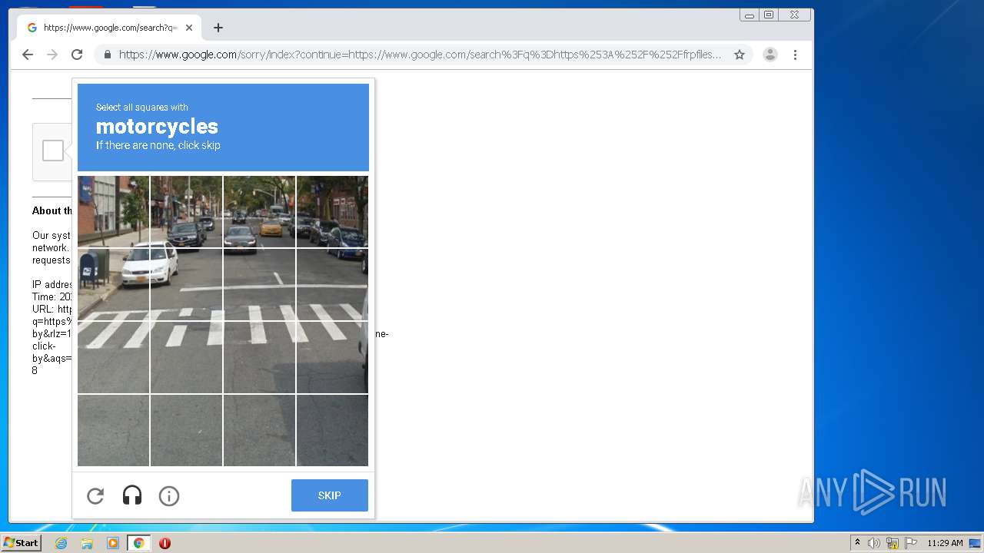Tick the partially hidden reCAPTCHA checkbox

pyautogui.click(x=53, y=151)
